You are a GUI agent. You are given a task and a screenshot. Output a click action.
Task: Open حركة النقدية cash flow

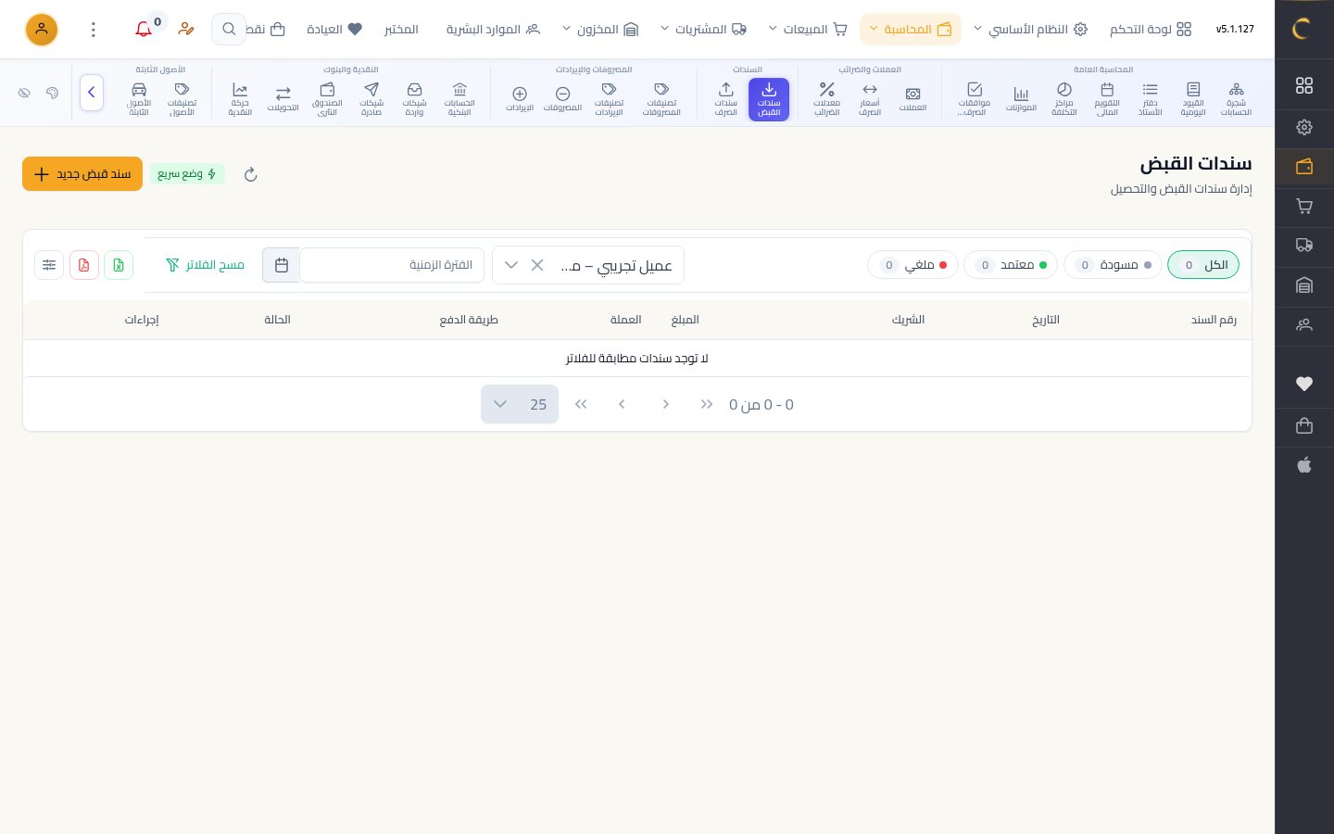click(x=240, y=99)
